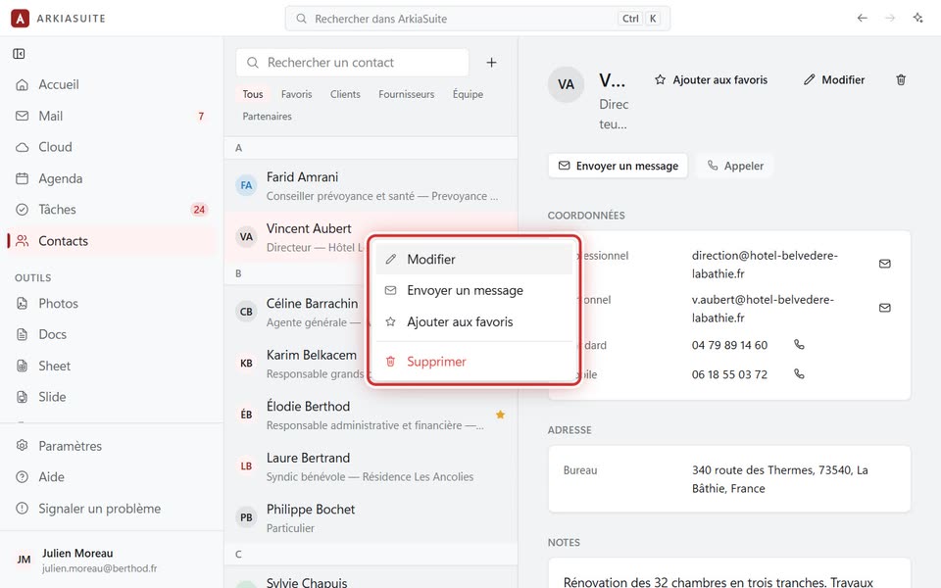The height and width of the screenshot is (588, 941).
Task: Click the mail icon beside direction@hotel-belvedere email
Action: [884, 264]
